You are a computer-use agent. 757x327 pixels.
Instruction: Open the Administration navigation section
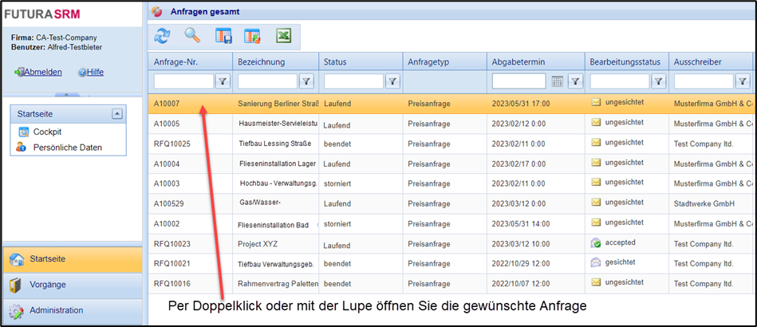(x=56, y=310)
